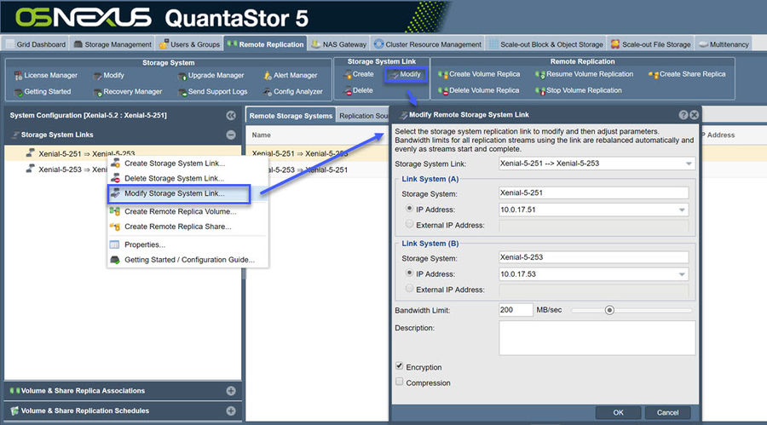This screenshot has height=425, width=767.
Task: Click the Bandwidth Limit value field
Action: tap(516, 310)
